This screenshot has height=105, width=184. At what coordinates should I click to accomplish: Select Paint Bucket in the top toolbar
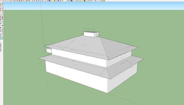pyautogui.click(x=27, y=1)
